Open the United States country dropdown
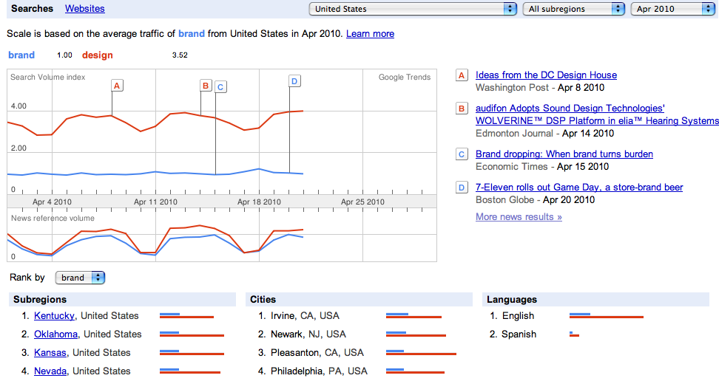The height and width of the screenshot is (381, 719). pyautogui.click(x=413, y=9)
